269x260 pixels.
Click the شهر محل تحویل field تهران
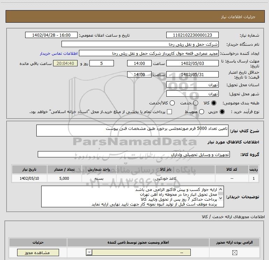[x=192, y=94]
